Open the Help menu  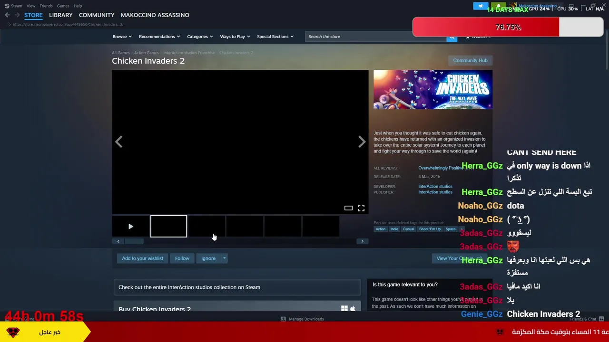(78, 6)
